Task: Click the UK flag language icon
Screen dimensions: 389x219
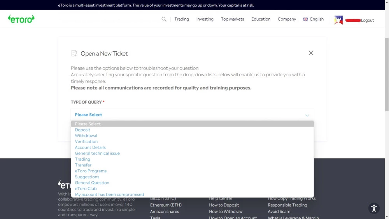Action: (305, 19)
